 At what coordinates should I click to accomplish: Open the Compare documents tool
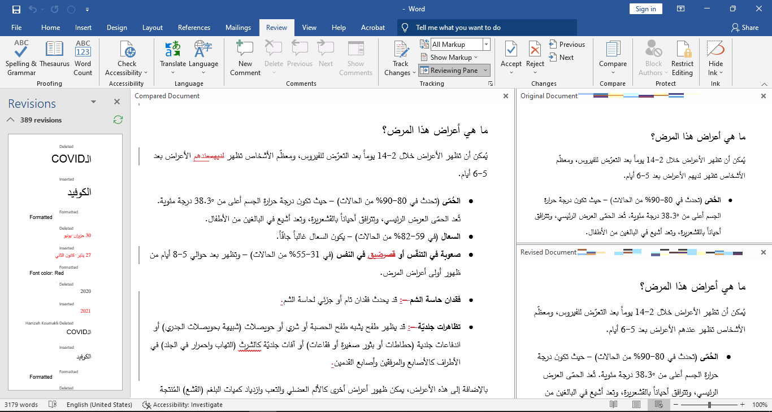(613, 58)
